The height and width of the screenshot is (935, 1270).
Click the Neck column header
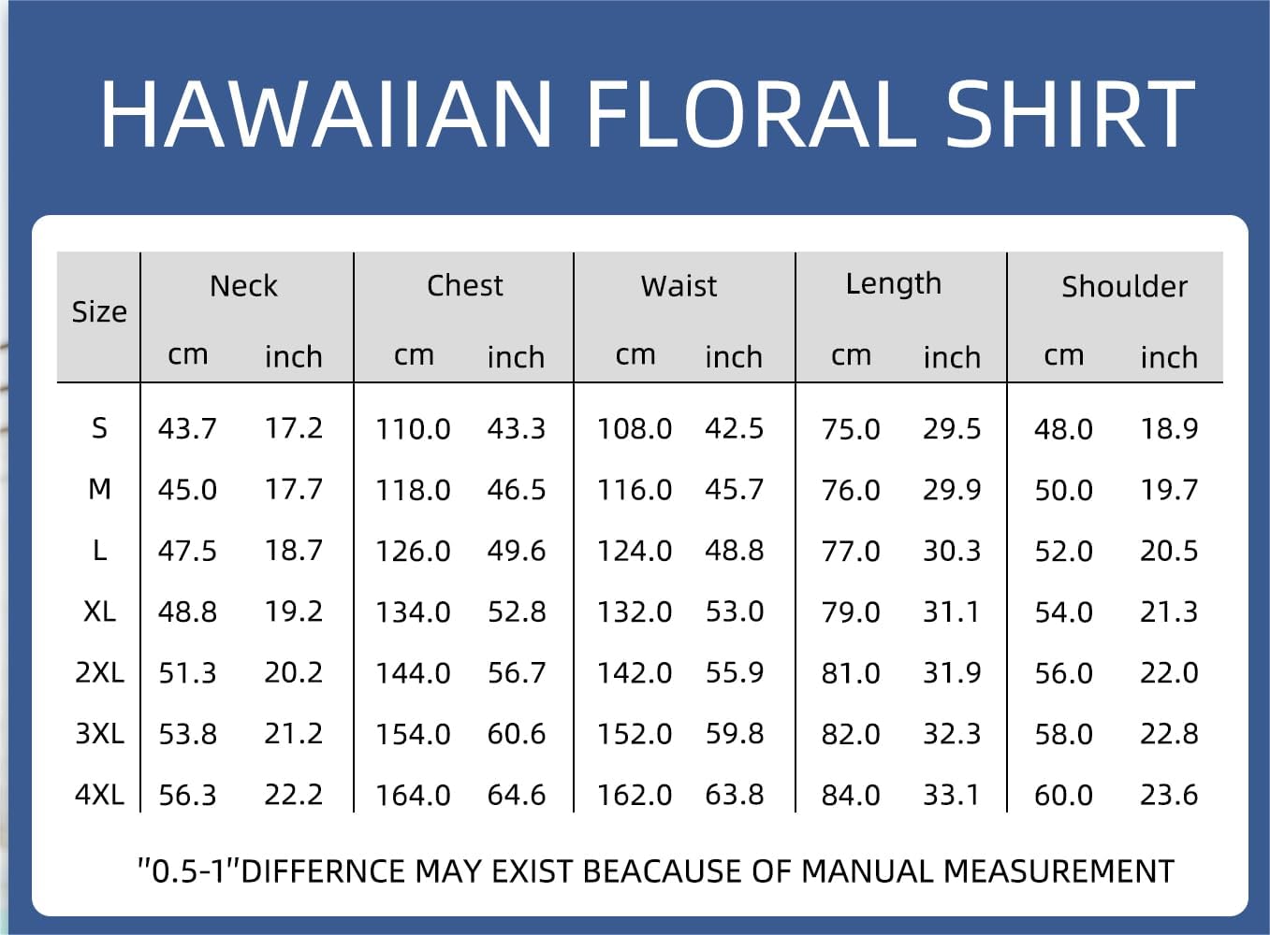point(243,285)
